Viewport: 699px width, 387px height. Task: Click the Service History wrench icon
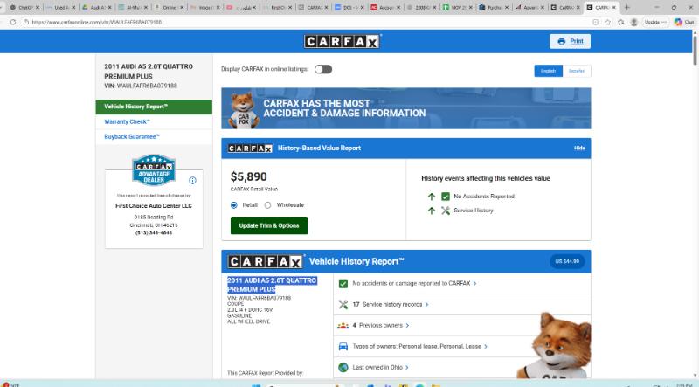446,211
